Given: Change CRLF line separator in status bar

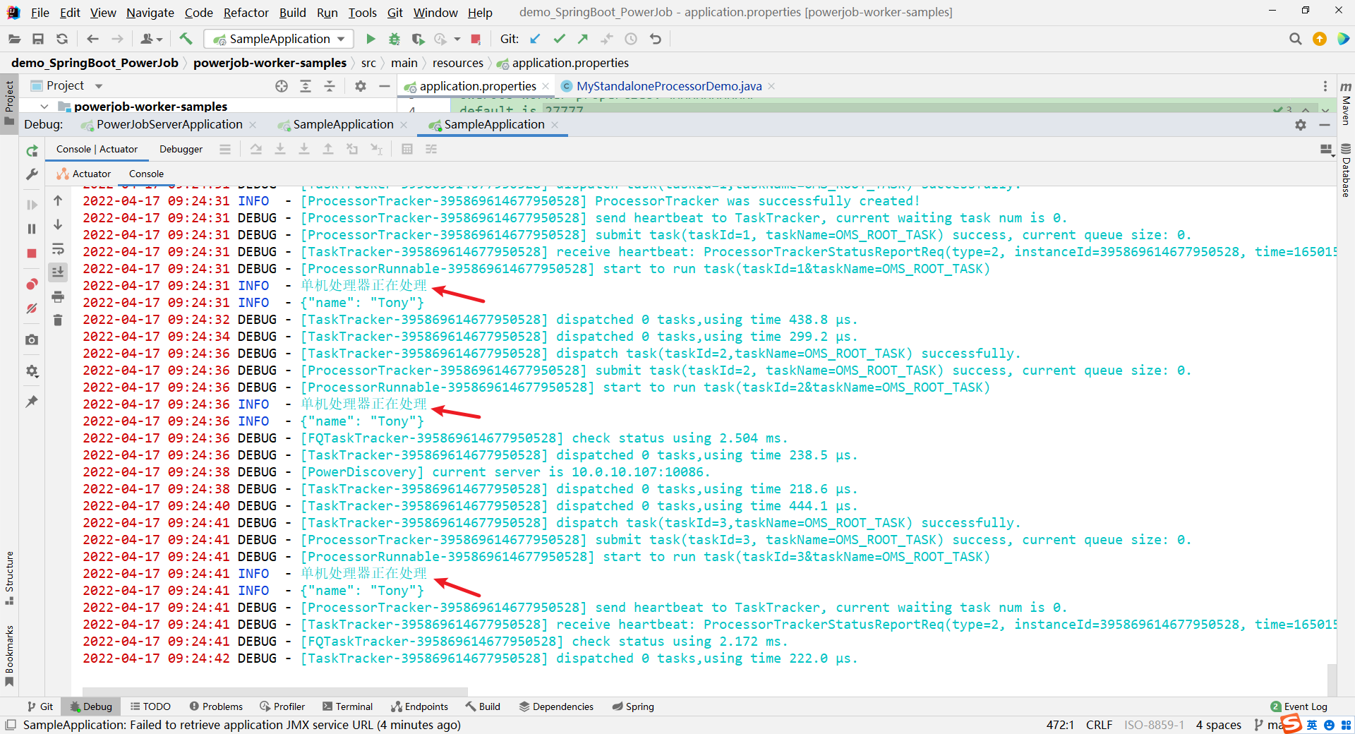Looking at the screenshot, I should click(1099, 725).
